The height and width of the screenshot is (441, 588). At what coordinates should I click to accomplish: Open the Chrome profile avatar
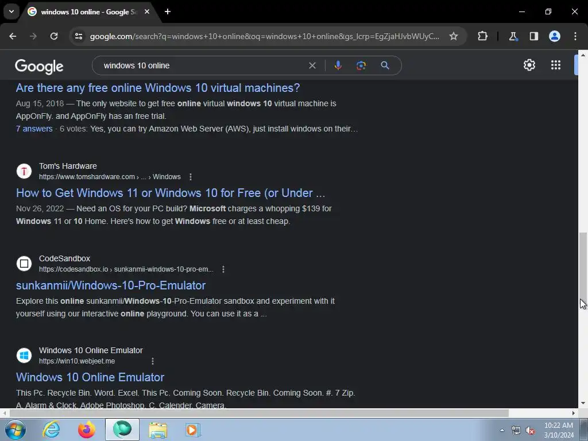[x=555, y=36]
